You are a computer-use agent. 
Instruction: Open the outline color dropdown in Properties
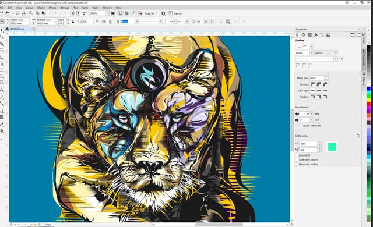(311, 47)
